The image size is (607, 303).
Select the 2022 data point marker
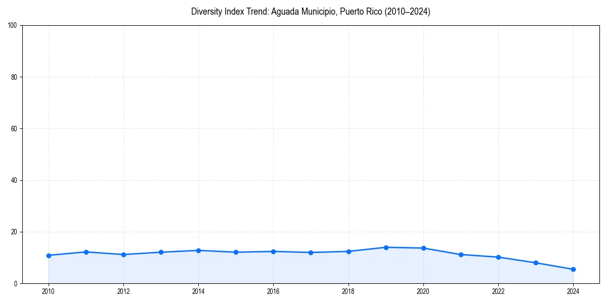click(x=498, y=257)
